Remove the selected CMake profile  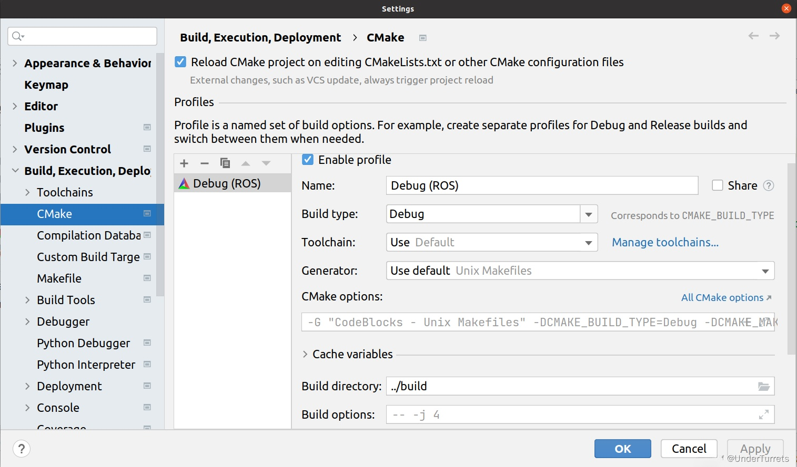[x=205, y=163]
